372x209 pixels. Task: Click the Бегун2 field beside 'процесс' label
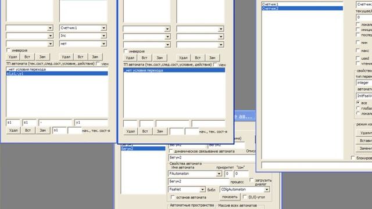point(199,182)
